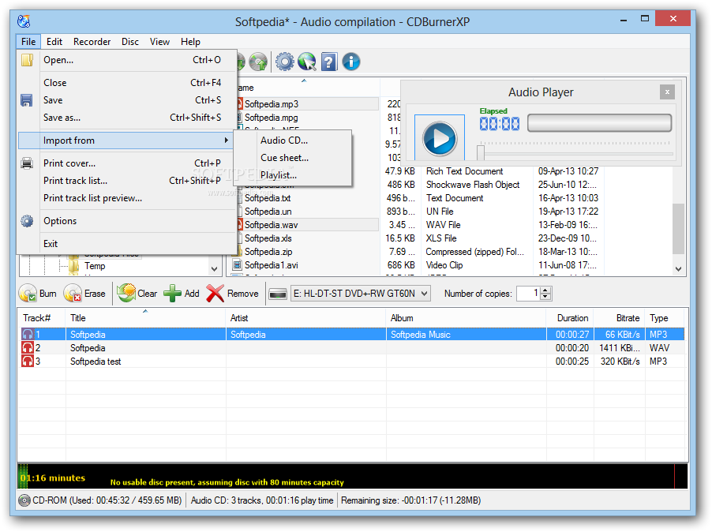Click the disc copy toolbar icon
This screenshot has width=712, height=532.
[259, 62]
